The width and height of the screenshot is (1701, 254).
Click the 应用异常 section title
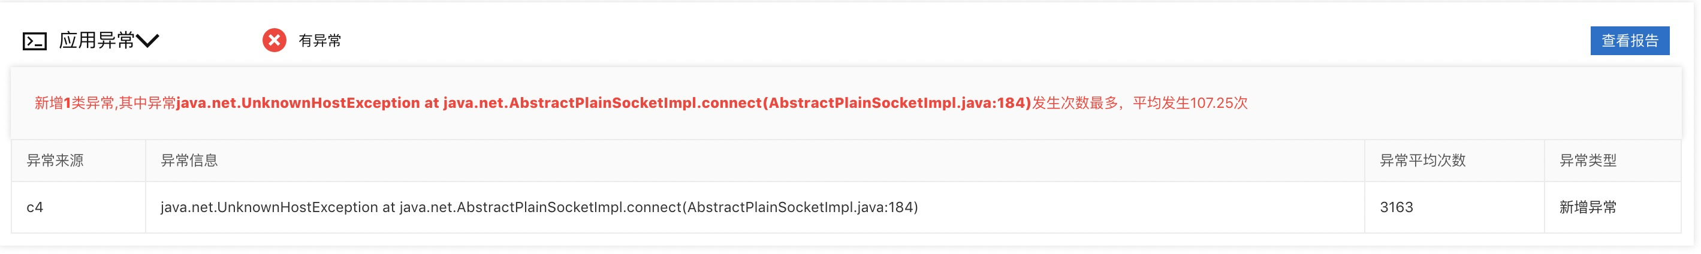click(x=97, y=40)
